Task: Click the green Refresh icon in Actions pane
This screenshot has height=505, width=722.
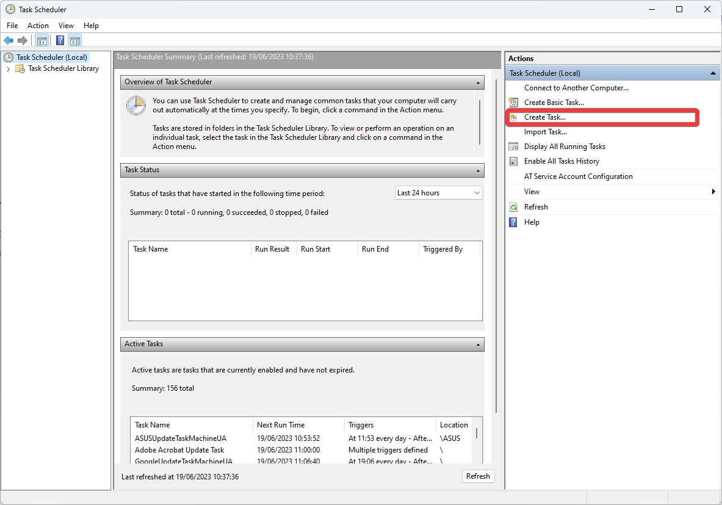Action: 514,207
